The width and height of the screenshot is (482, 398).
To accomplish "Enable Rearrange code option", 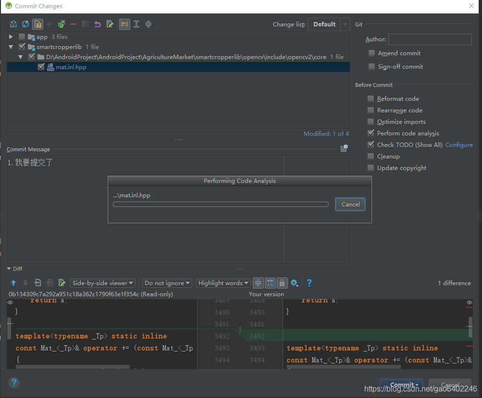I will click(371, 110).
